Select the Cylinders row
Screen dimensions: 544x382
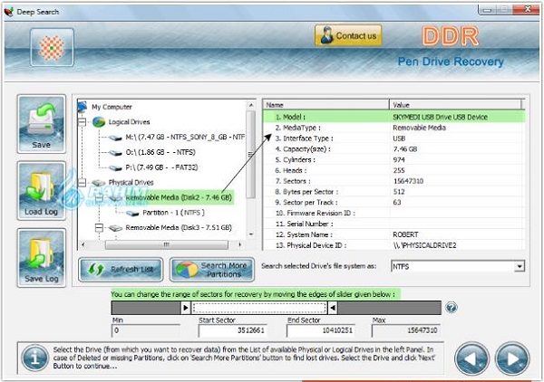[x=394, y=160]
